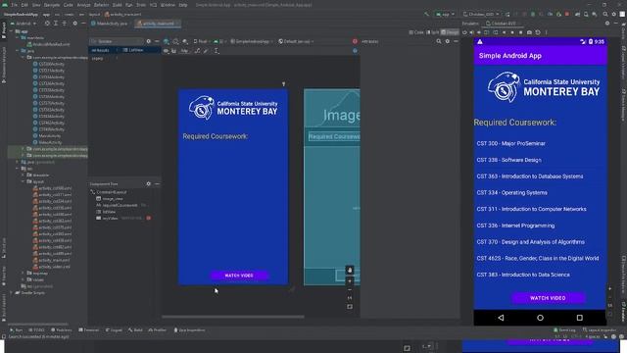Click the designer horizontal scrollbar

[x=233, y=317]
